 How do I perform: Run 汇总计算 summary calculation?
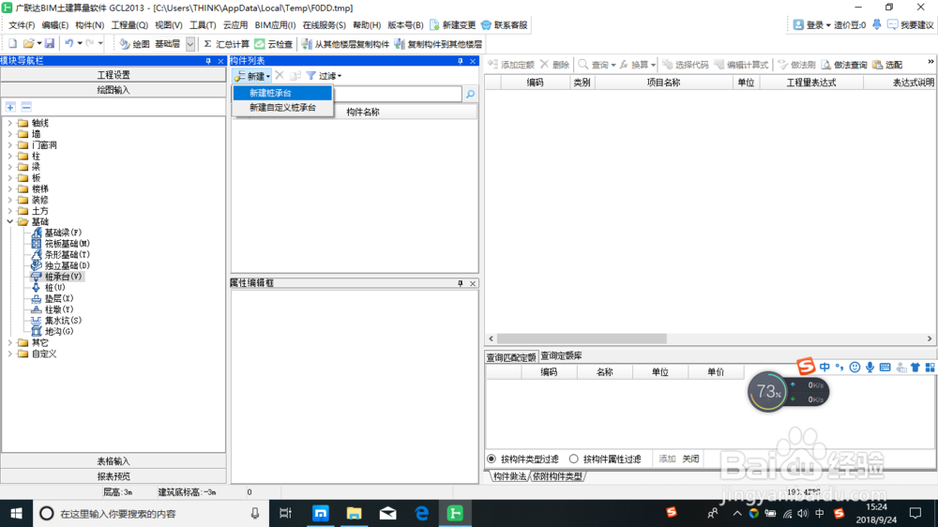[x=227, y=44]
